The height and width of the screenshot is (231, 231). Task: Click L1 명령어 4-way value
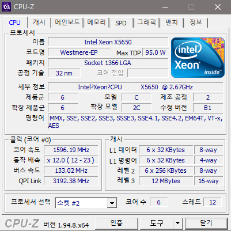pos(209,160)
